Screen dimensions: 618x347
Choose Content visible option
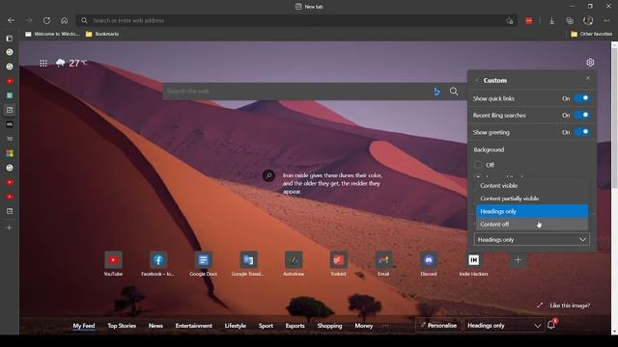[532, 185]
